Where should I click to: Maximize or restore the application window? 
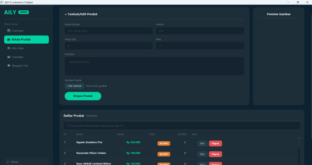298,2
